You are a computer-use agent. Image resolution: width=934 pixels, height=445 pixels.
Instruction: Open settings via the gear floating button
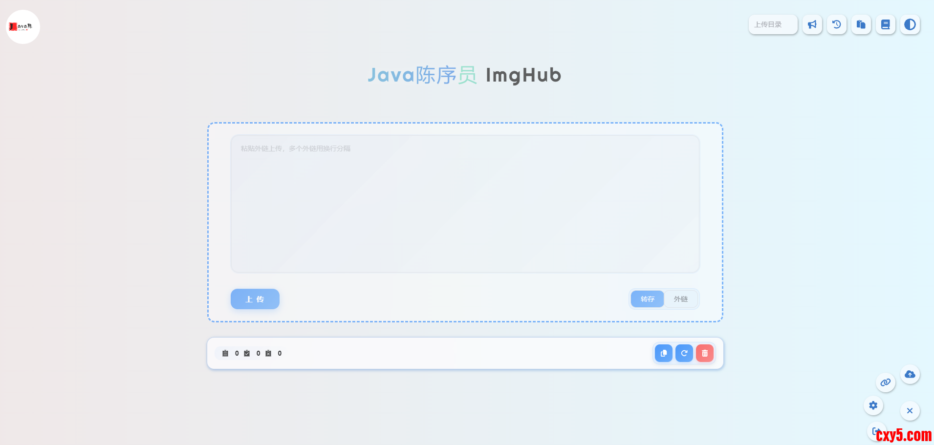pyautogui.click(x=873, y=405)
